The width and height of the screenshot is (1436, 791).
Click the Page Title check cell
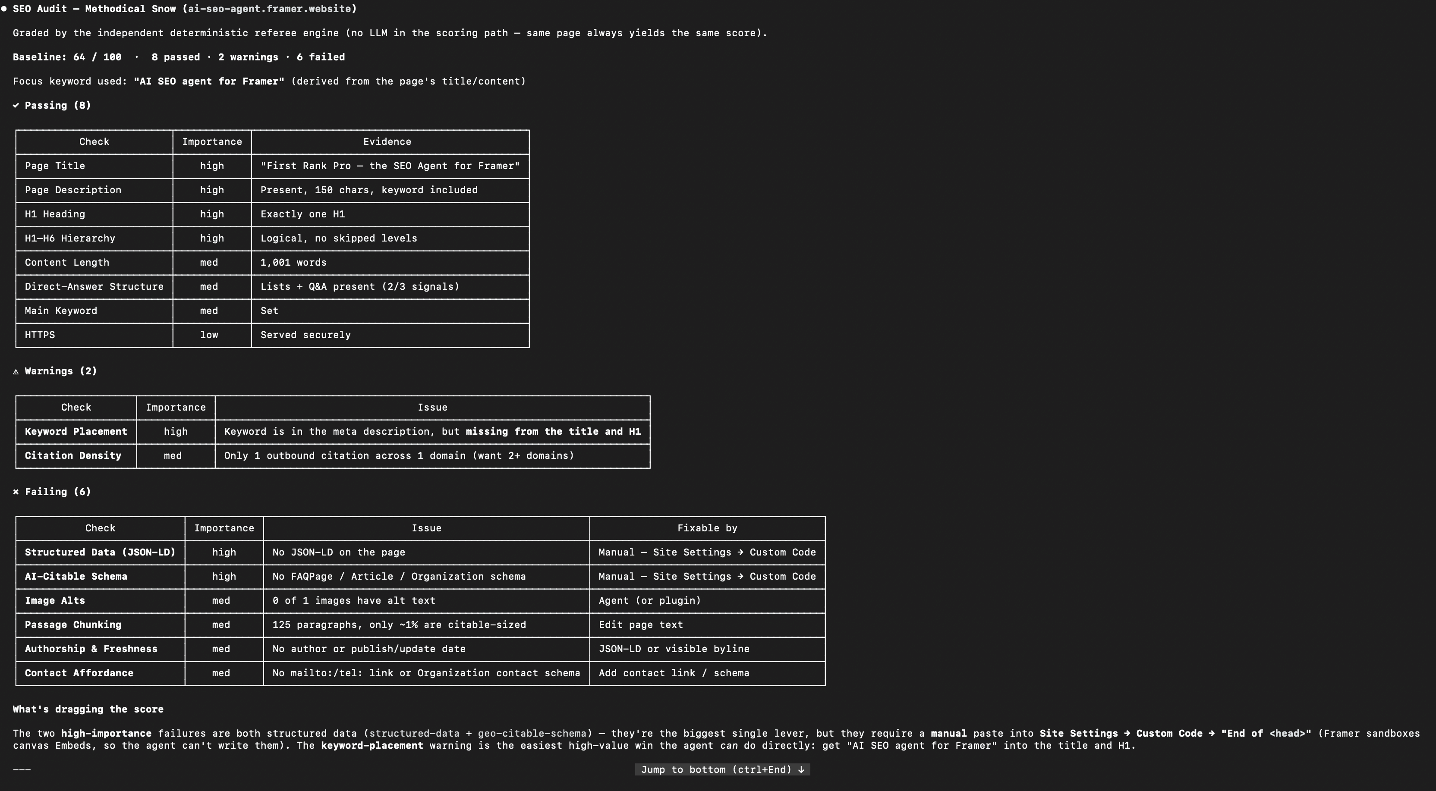[x=94, y=166]
